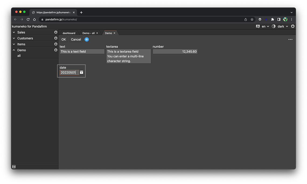Open the app settings gear at top right
Screen dimensions: 307x184
tap(293, 26)
